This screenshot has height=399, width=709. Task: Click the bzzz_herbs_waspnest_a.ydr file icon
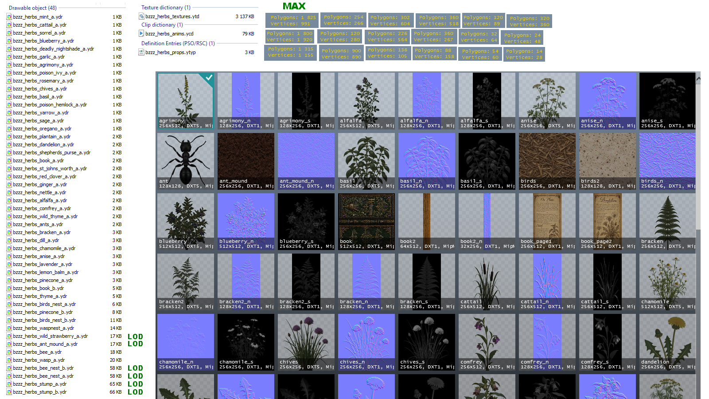(x=9, y=328)
